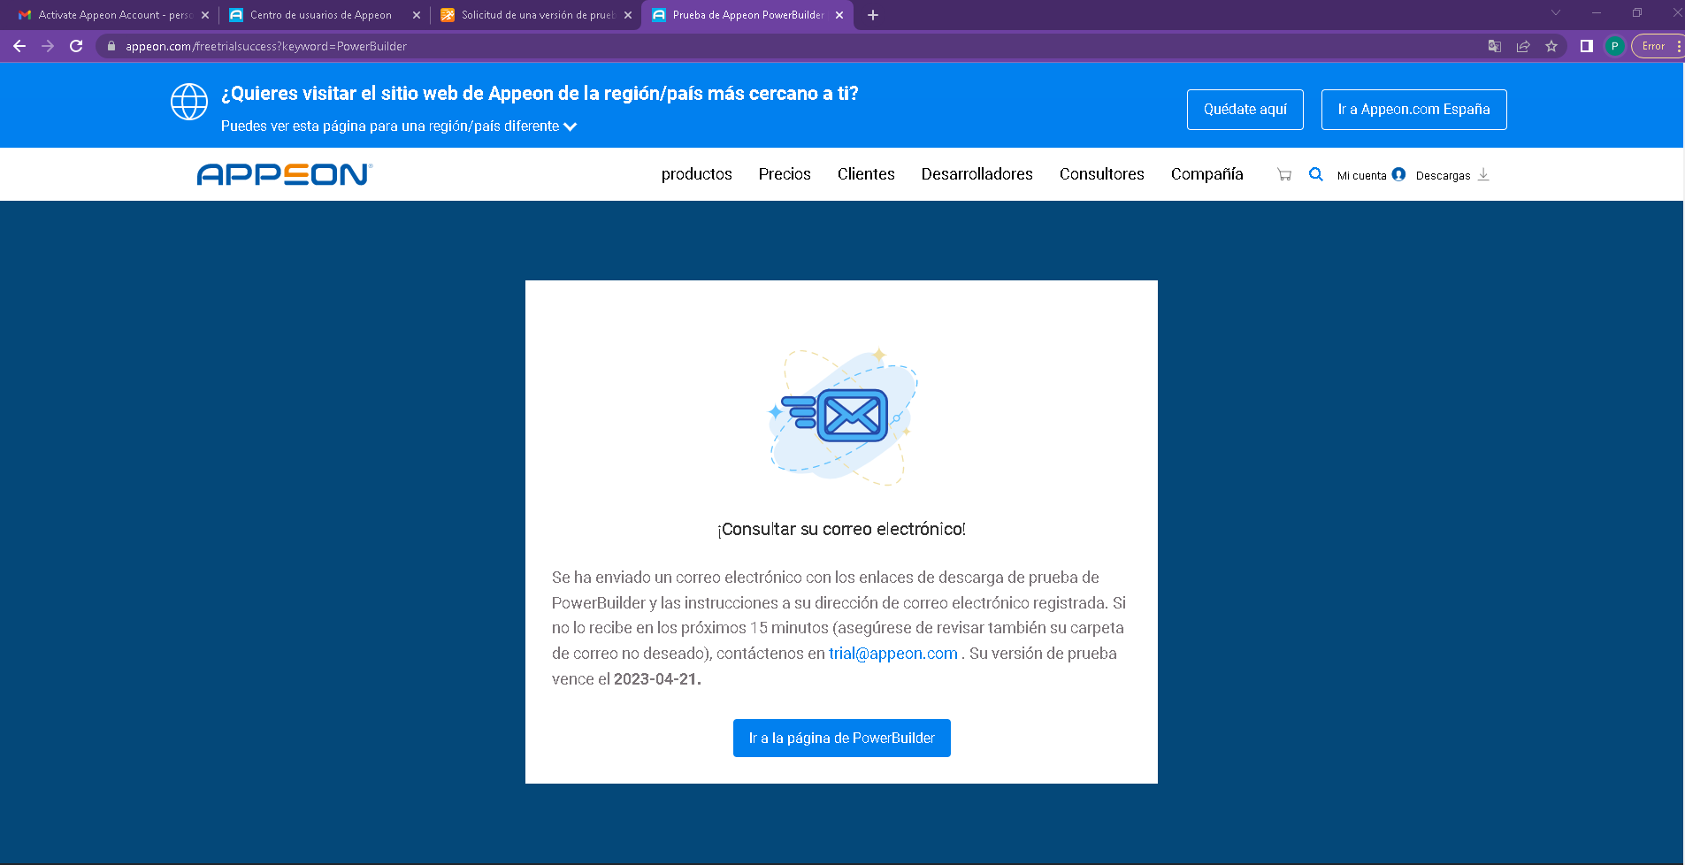
Task: Switch to Centro de usuarios de Appeon tab
Action: point(320,15)
